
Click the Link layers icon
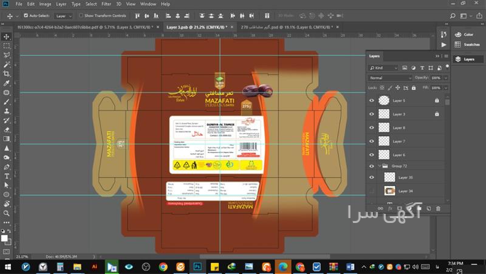(380, 208)
